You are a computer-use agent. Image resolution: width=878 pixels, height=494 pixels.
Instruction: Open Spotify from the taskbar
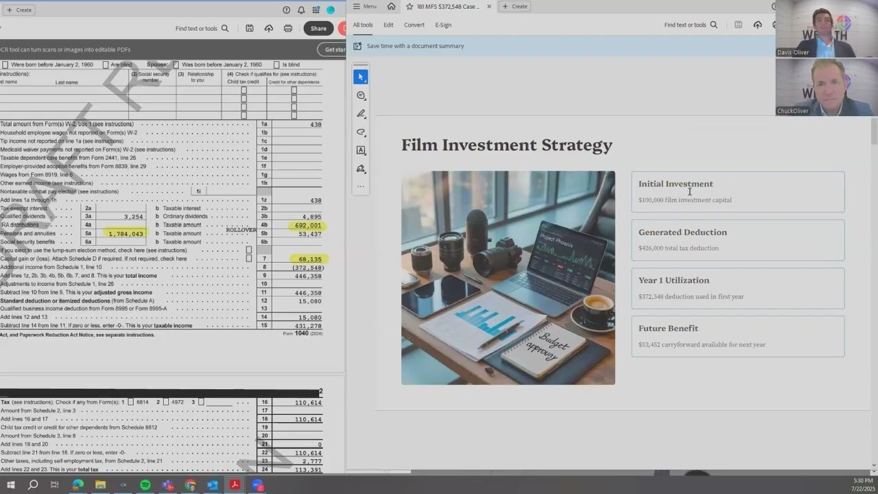pos(145,485)
